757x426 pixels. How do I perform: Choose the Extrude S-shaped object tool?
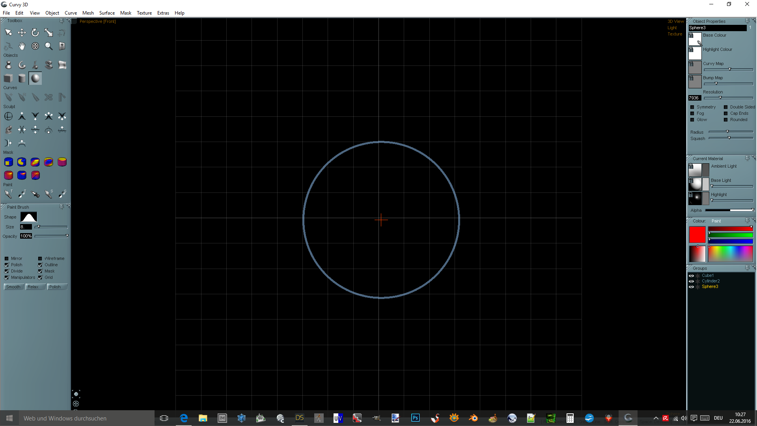pos(48,65)
